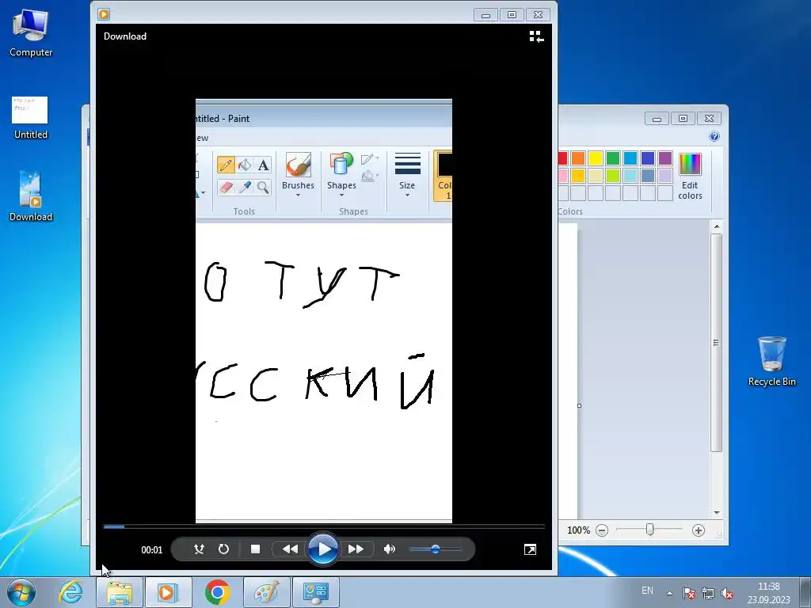Image resolution: width=811 pixels, height=608 pixels.
Task: View the video in full screen
Action: [x=530, y=549]
